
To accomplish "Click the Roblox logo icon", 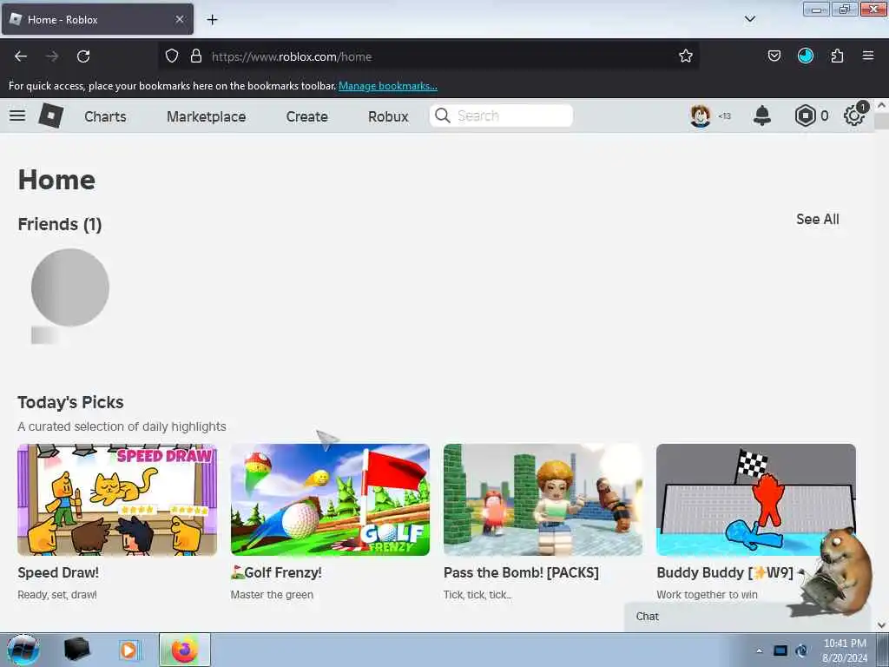I will (51, 116).
